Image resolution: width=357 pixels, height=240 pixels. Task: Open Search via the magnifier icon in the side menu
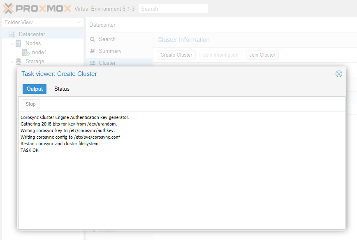93,39
